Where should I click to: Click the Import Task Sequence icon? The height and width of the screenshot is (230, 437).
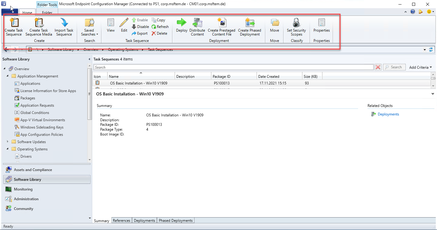tap(64, 27)
